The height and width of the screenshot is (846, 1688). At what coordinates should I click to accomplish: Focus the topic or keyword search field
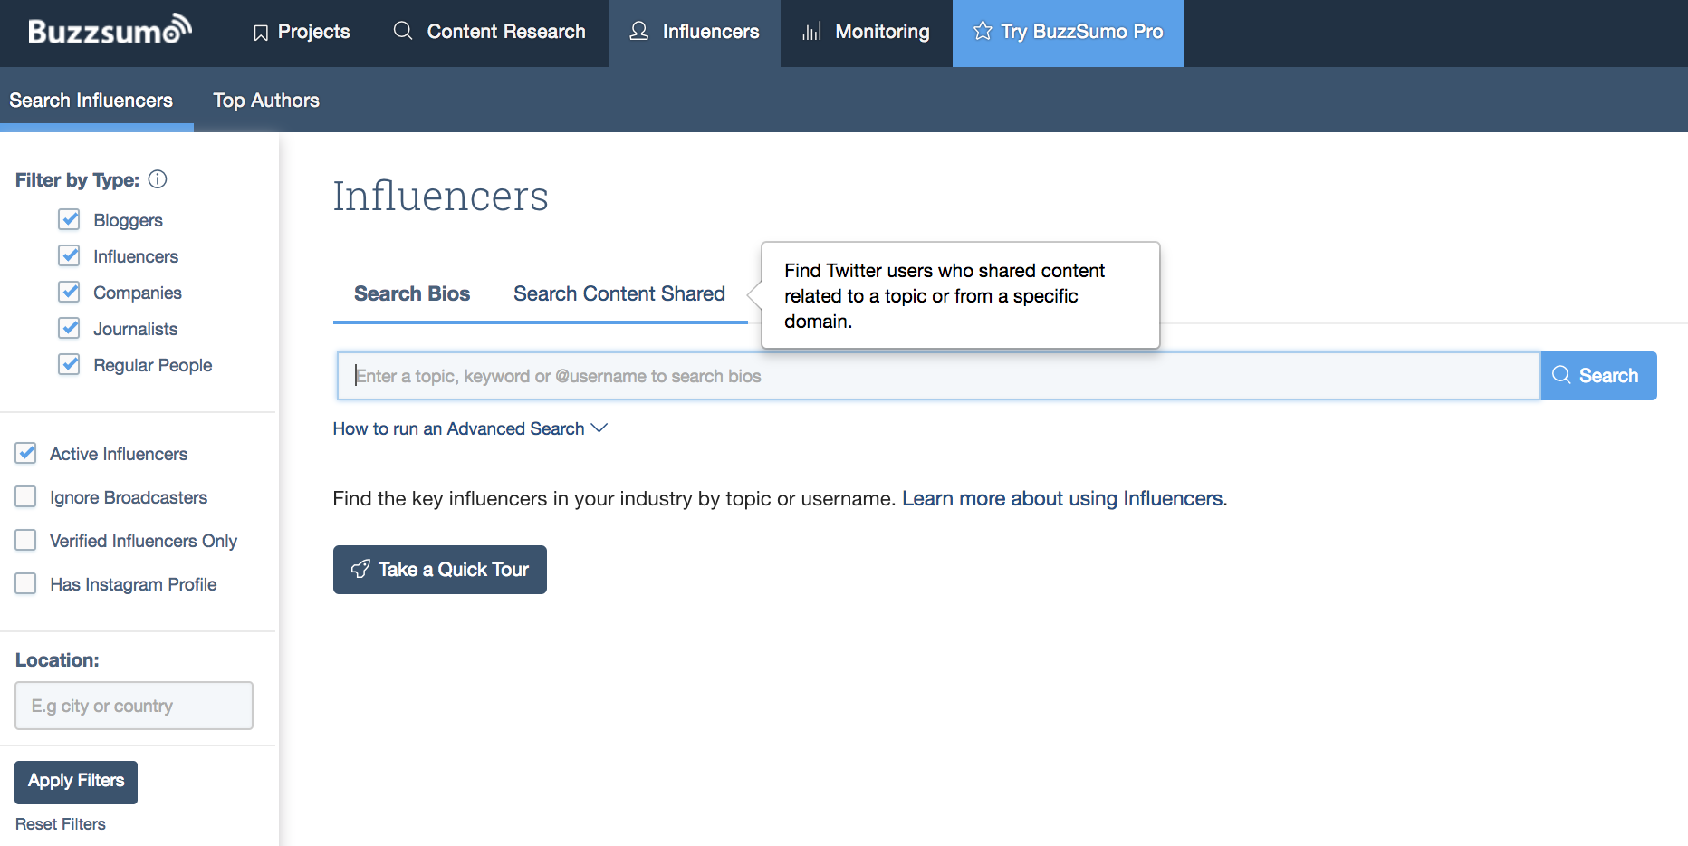(938, 376)
